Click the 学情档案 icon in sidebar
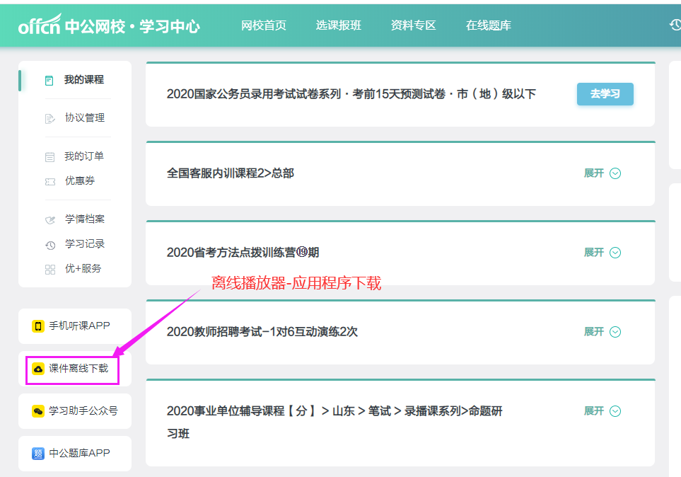681x477 pixels. click(50, 219)
